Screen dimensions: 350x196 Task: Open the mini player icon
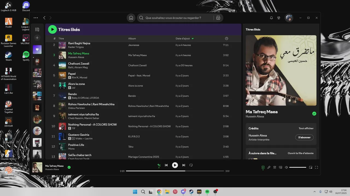point(311,167)
